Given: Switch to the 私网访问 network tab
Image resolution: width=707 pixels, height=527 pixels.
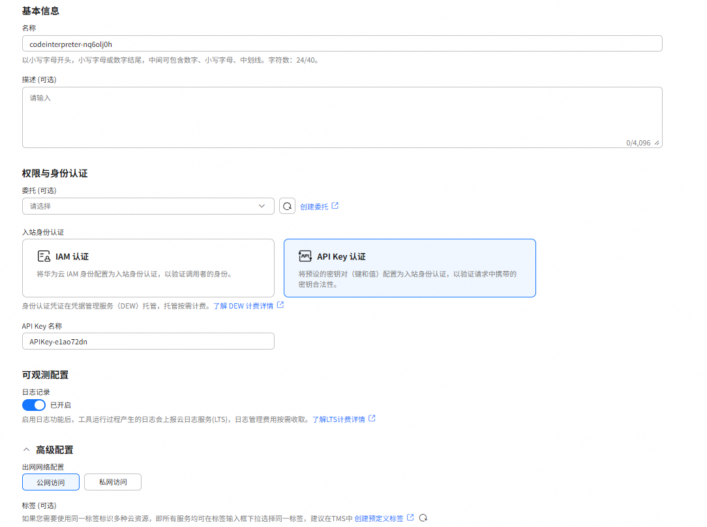Looking at the screenshot, I should (113, 482).
